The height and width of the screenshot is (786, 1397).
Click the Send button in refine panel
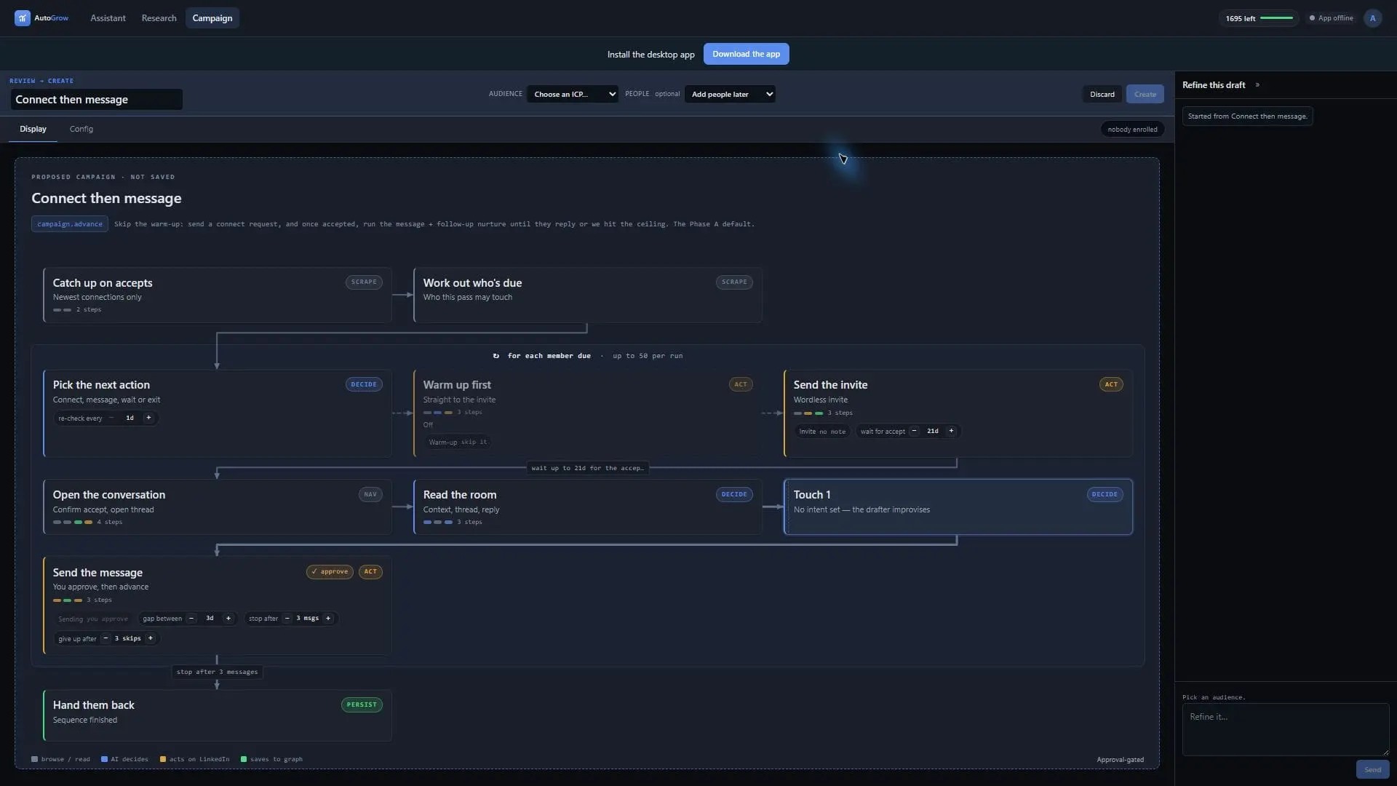(1372, 770)
